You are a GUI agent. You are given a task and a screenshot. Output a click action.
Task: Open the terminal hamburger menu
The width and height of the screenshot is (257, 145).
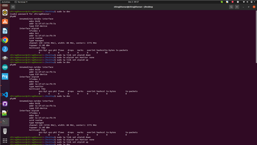pos(237,7)
